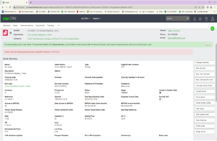Switch to the Communications tab
The width and height of the screenshot is (217, 141).
coord(26,26)
